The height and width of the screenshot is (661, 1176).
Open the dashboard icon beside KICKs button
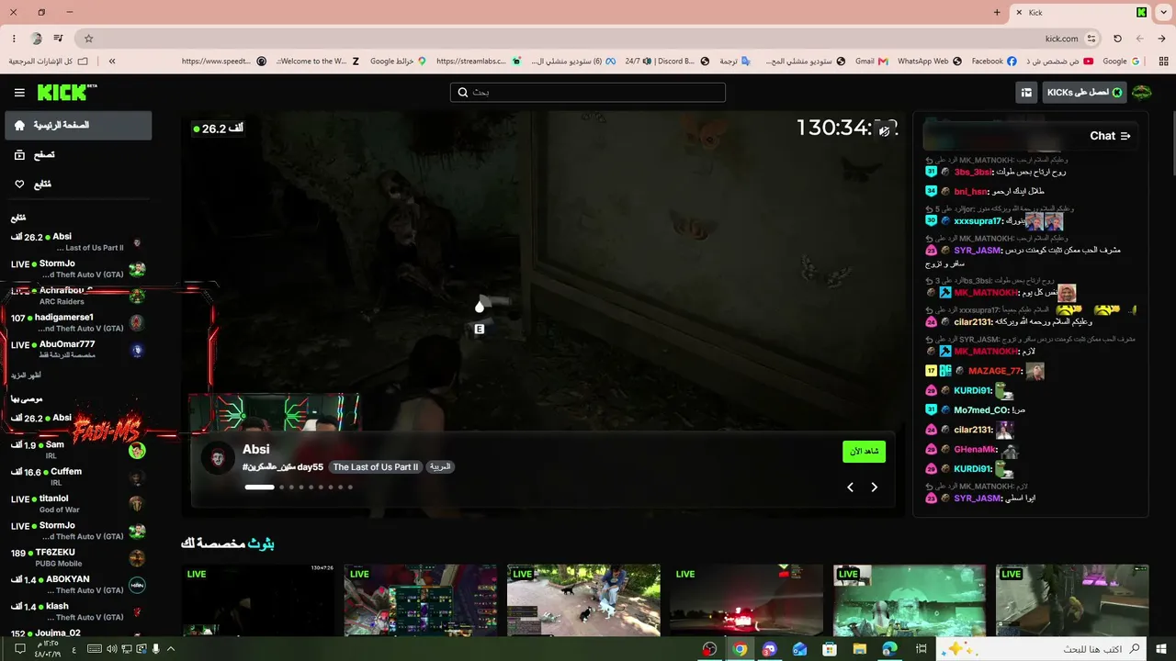coord(1027,93)
